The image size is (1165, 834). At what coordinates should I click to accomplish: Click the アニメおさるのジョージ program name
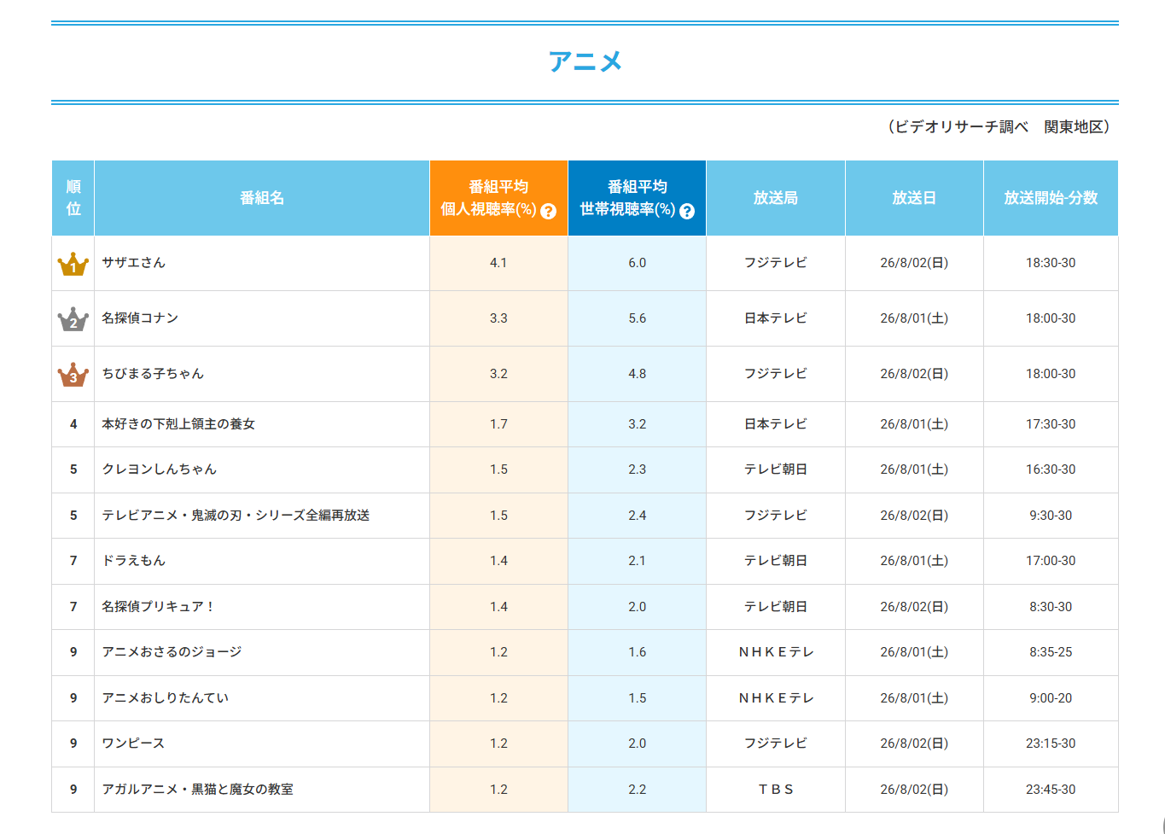[172, 652]
